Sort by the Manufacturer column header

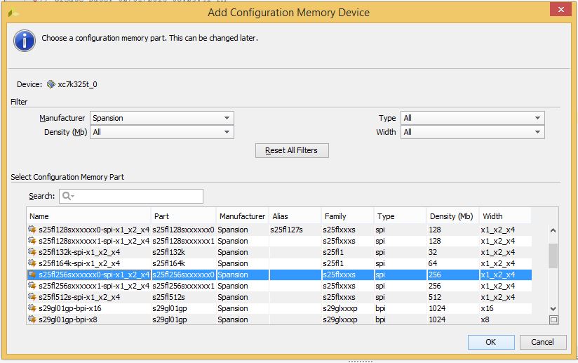(x=243, y=216)
